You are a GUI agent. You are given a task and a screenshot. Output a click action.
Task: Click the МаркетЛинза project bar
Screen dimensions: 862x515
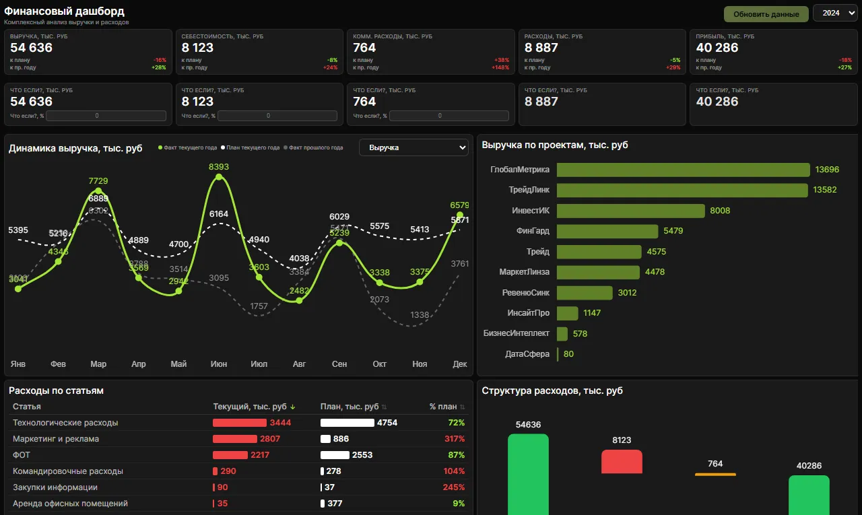(x=598, y=272)
